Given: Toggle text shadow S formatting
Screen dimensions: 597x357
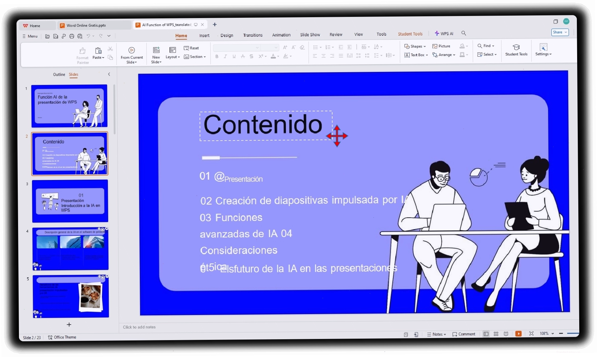Looking at the screenshot, I should [252, 56].
